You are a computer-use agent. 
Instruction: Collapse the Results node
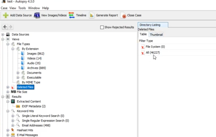click(3, 97)
